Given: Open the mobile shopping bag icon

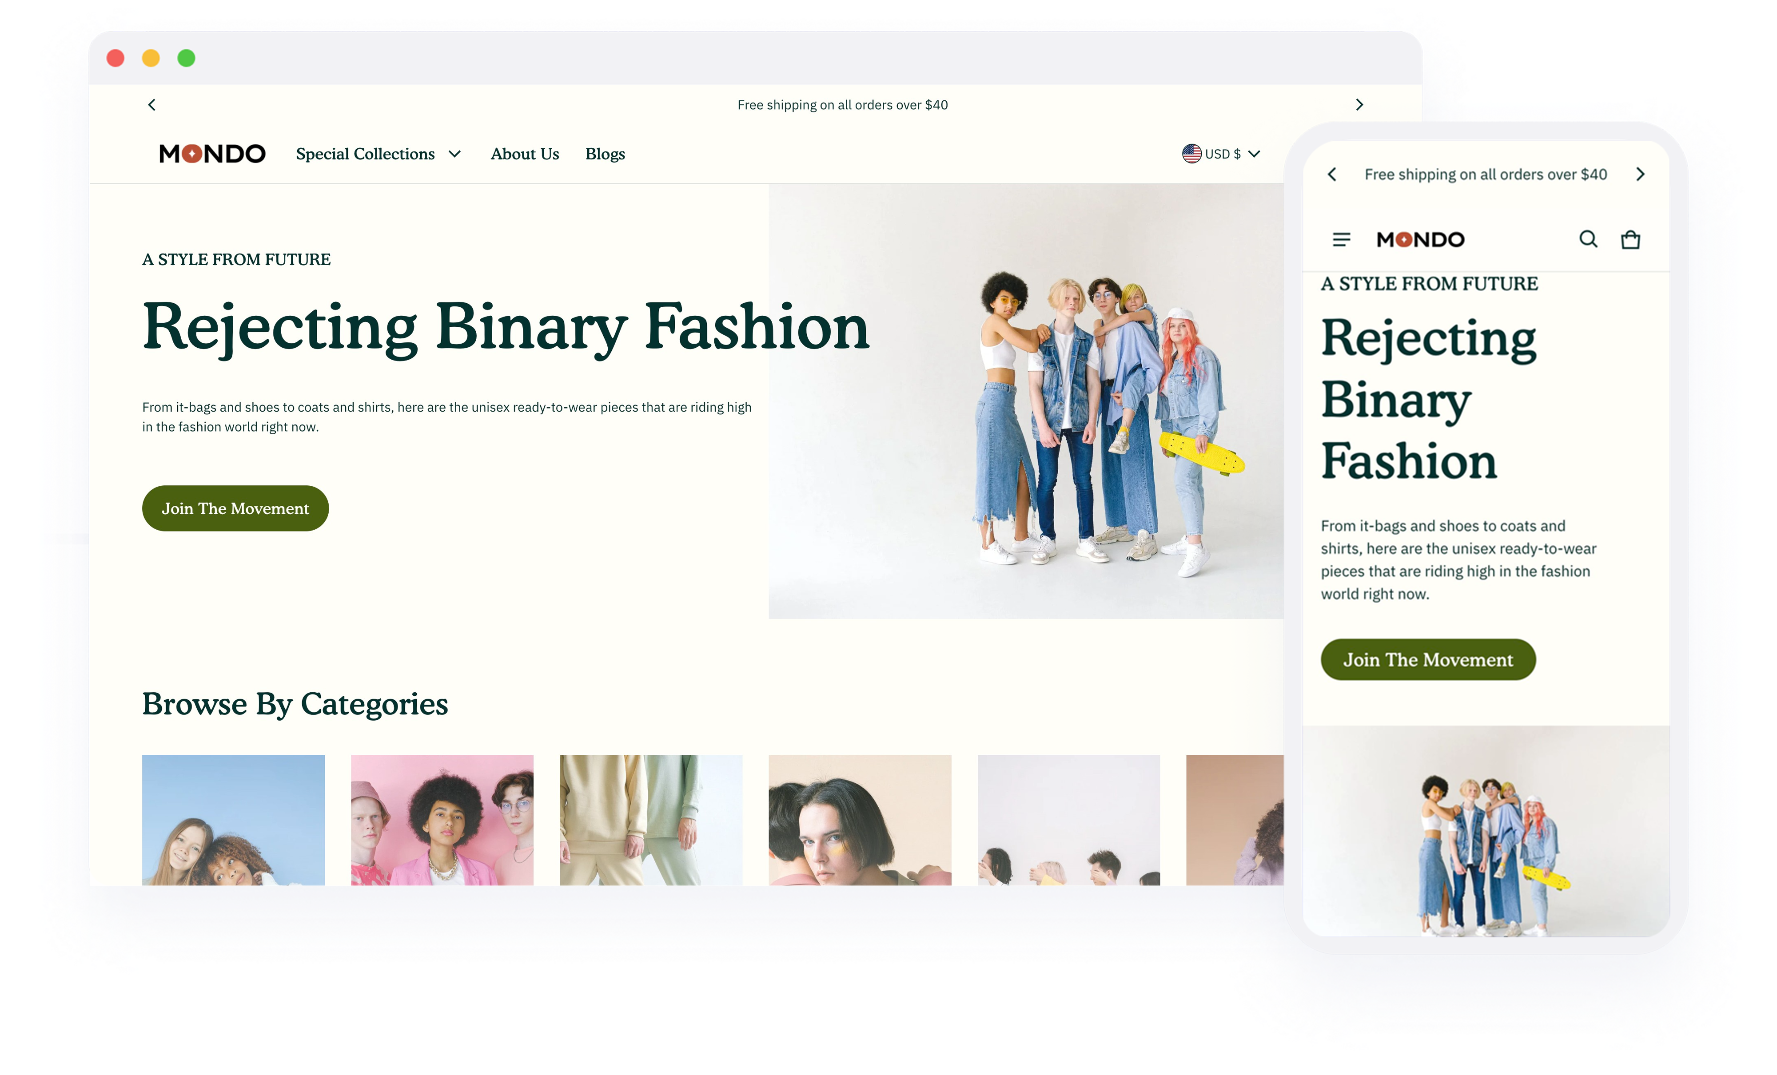Looking at the screenshot, I should tap(1630, 239).
